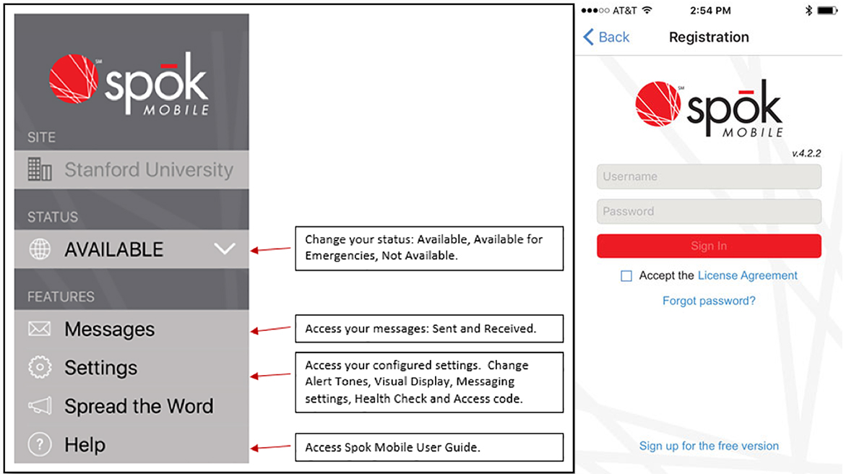867x474 pixels.
Task: Focus the Username input field
Action: [709, 176]
